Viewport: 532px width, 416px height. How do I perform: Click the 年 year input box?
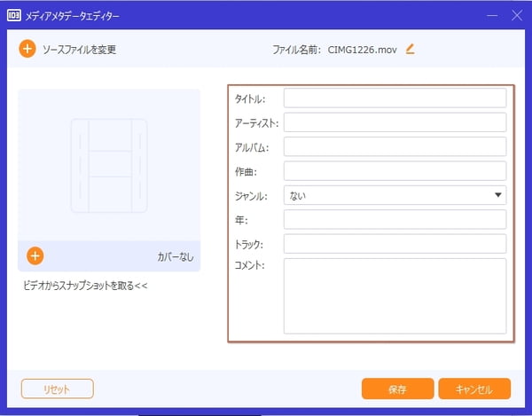pos(395,219)
